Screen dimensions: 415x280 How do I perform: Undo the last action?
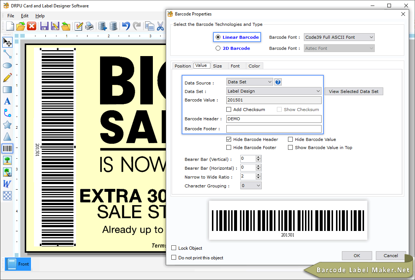[126, 26]
